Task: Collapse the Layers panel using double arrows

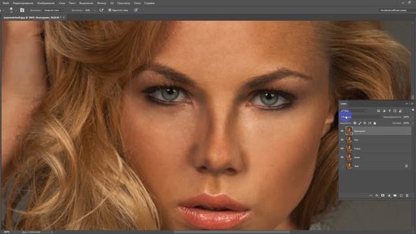Action: click(x=407, y=103)
